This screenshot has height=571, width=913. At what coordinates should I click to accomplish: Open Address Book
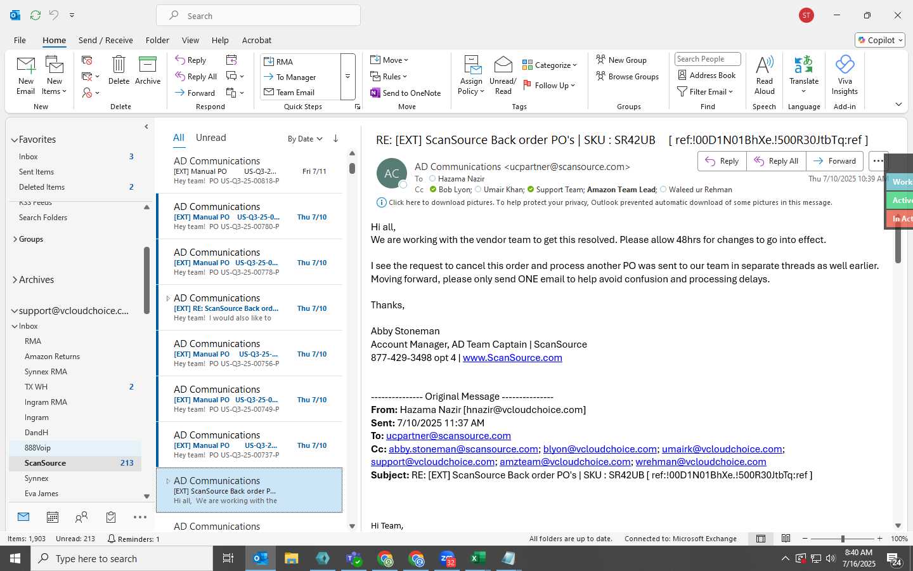click(706, 75)
